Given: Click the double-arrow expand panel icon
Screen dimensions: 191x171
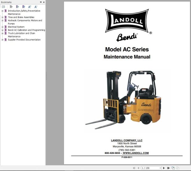Looking at the screenshot, I should [41, 2].
